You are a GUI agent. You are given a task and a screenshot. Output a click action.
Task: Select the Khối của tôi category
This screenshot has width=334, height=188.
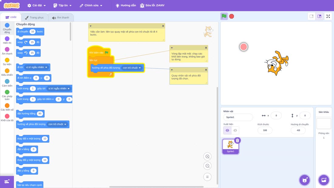pos(7,118)
